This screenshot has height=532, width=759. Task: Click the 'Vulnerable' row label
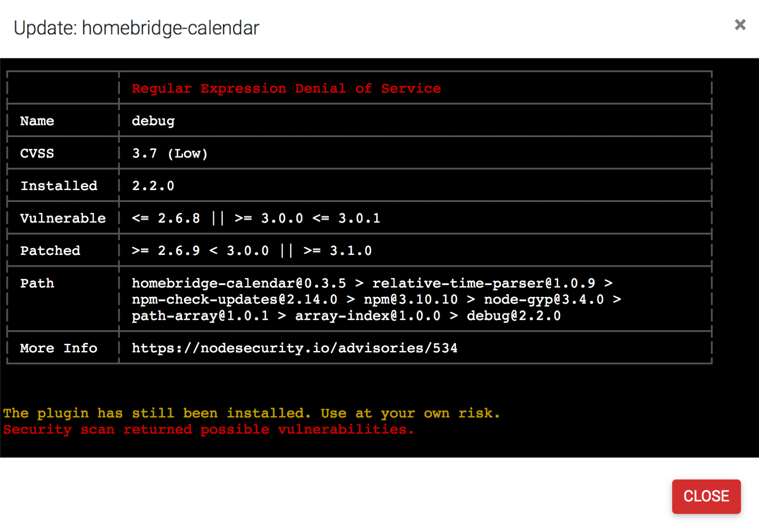[x=63, y=218]
